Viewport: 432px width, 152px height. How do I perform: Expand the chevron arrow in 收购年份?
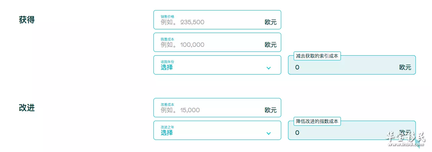click(x=268, y=68)
